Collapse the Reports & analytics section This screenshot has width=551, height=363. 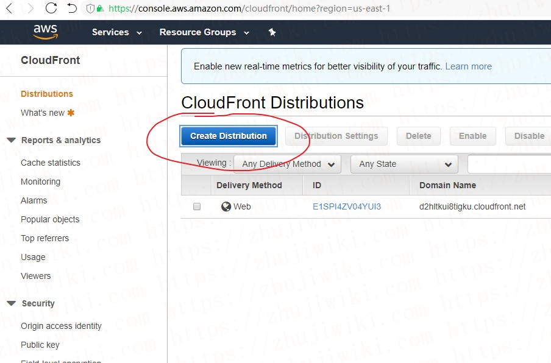pos(10,140)
